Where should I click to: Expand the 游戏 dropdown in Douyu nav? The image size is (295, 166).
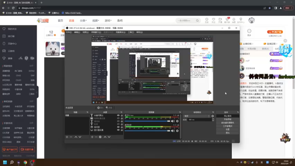pyautogui.click(x=108, y=21)
